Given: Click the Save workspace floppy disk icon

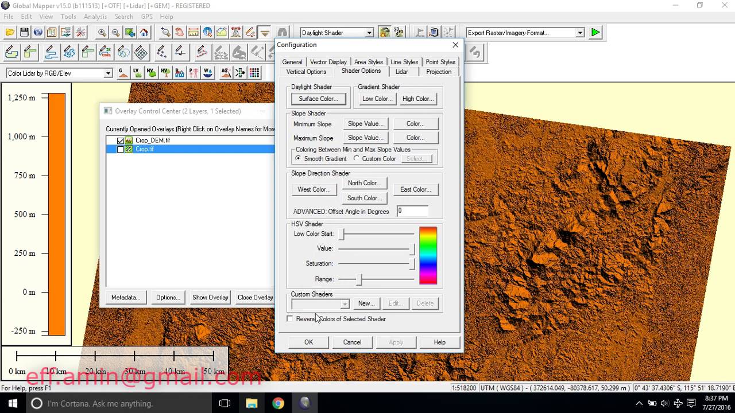Looking at the screenshot, I should (x=24, y=33).
